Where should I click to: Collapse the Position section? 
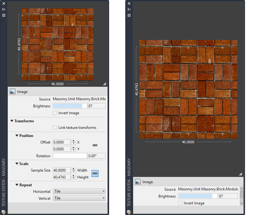17,136
